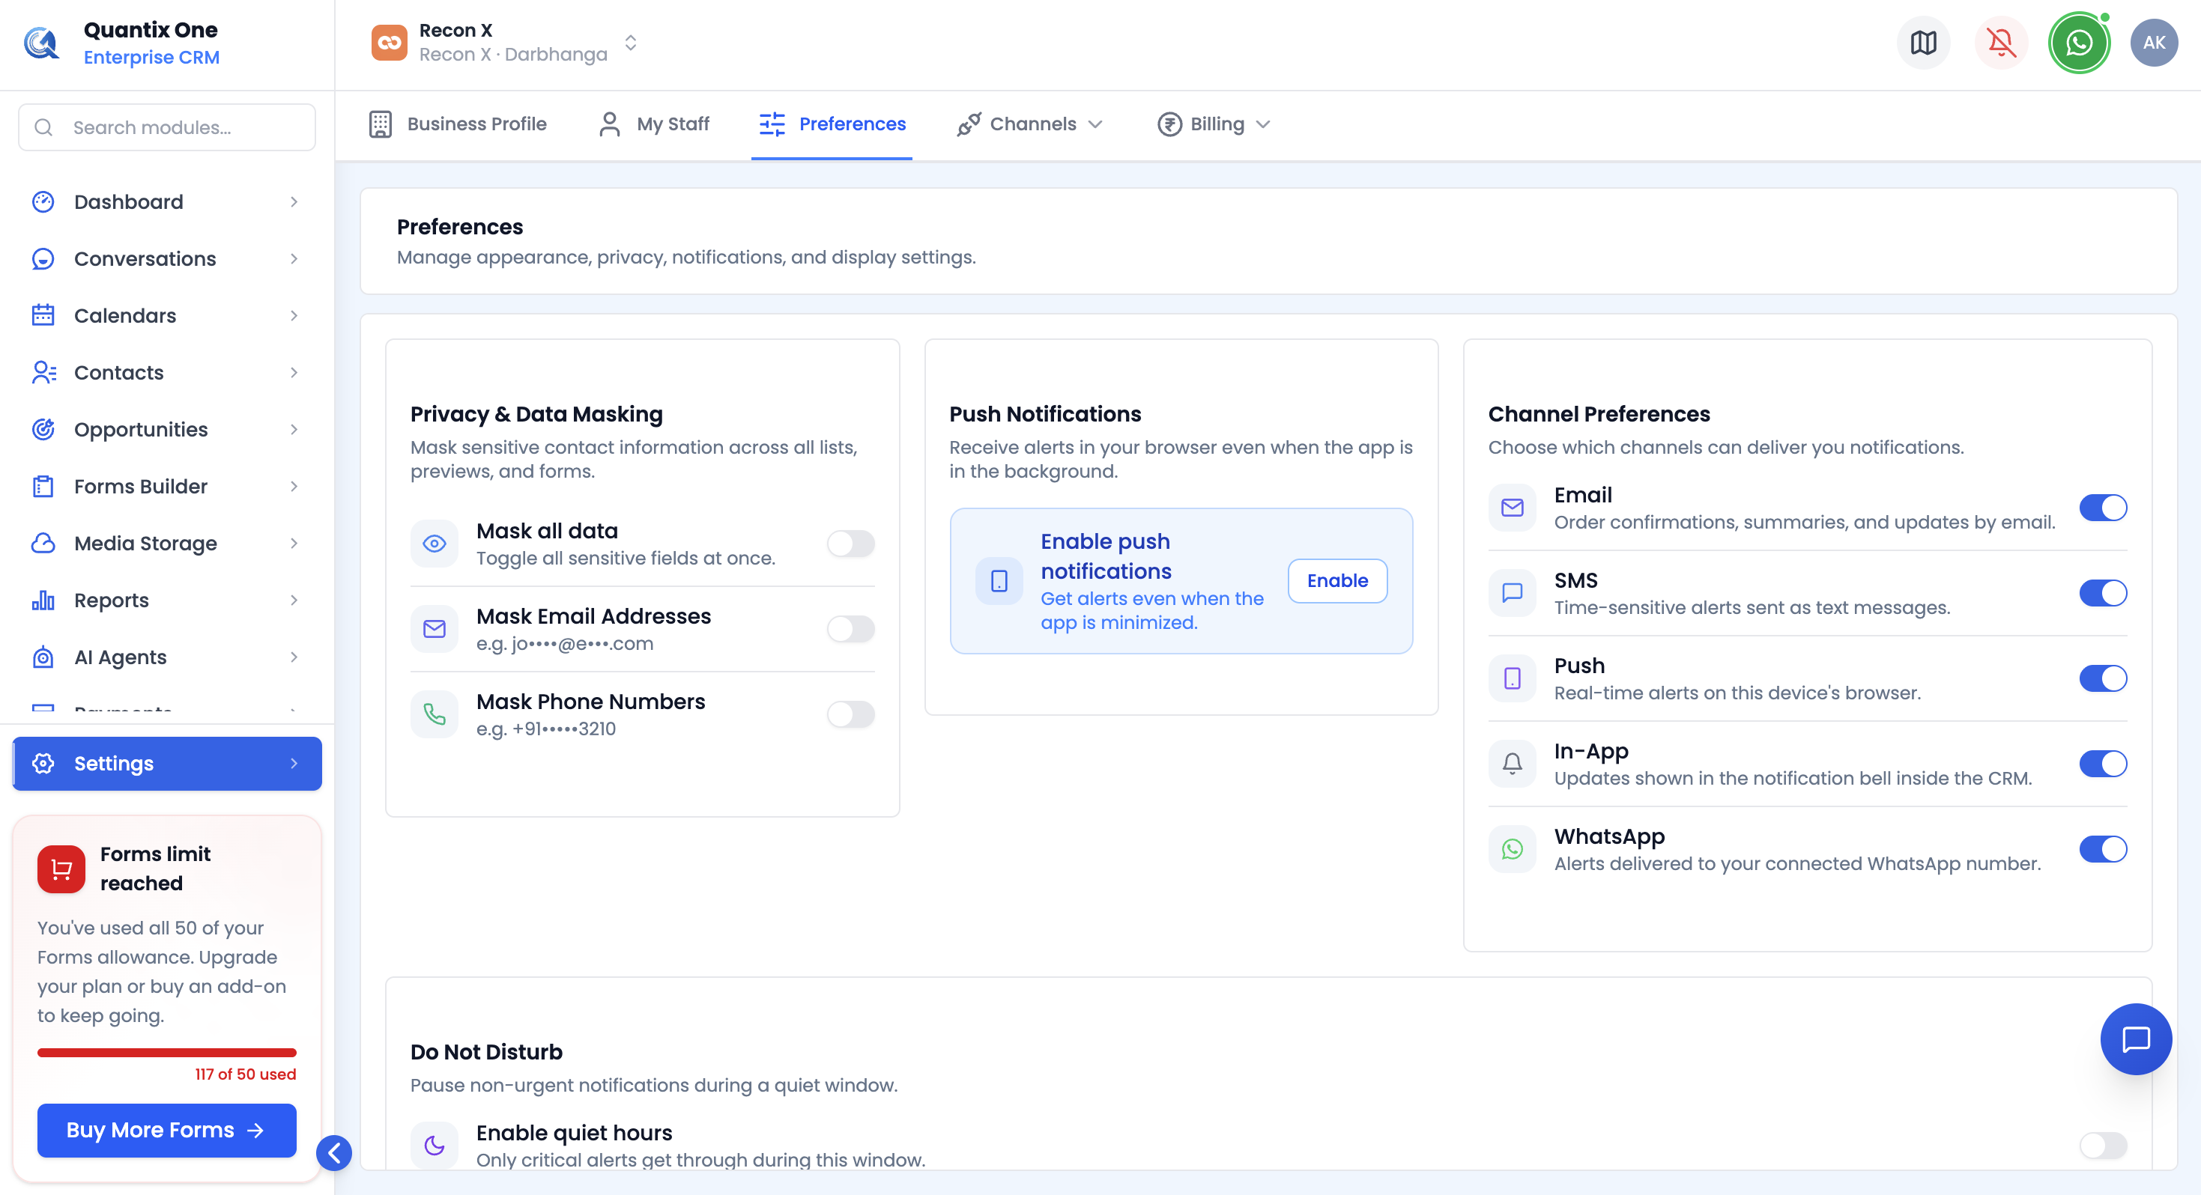This screenshot has height=1195, width=2201.
Task: Click the Contacts person icon
Action: pyautogui.click(x=43, y=372)
